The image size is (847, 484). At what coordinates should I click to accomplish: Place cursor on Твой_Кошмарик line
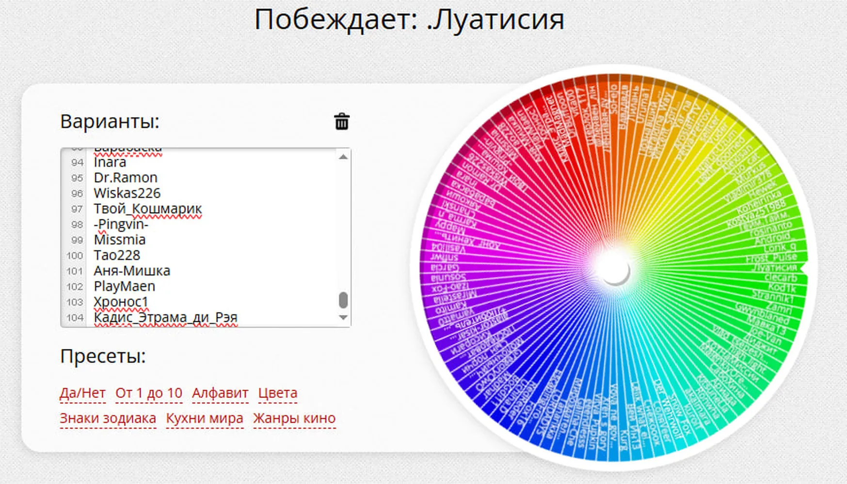(148, 209)
